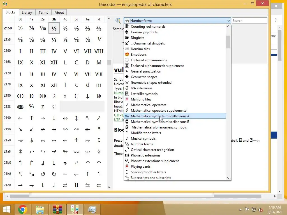This screenshot has height=215, width=287.
Task: Select Roman numeral XII character
Action: (x=54, y=62)
